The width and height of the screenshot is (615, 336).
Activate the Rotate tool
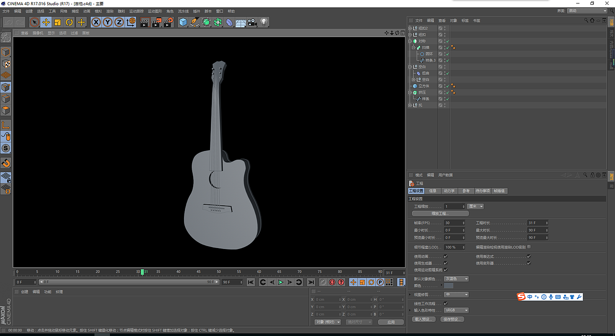pyautogui.click(x=69, y=22)
